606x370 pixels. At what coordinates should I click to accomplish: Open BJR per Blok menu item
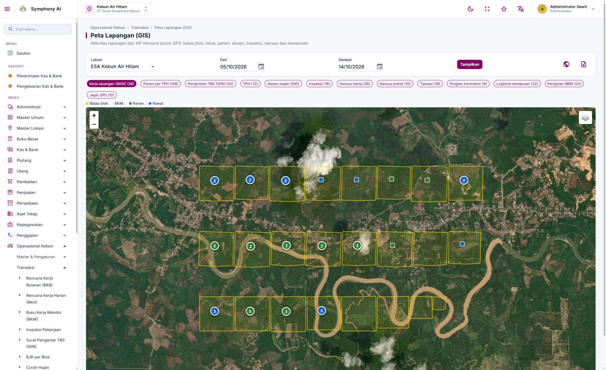38,357
